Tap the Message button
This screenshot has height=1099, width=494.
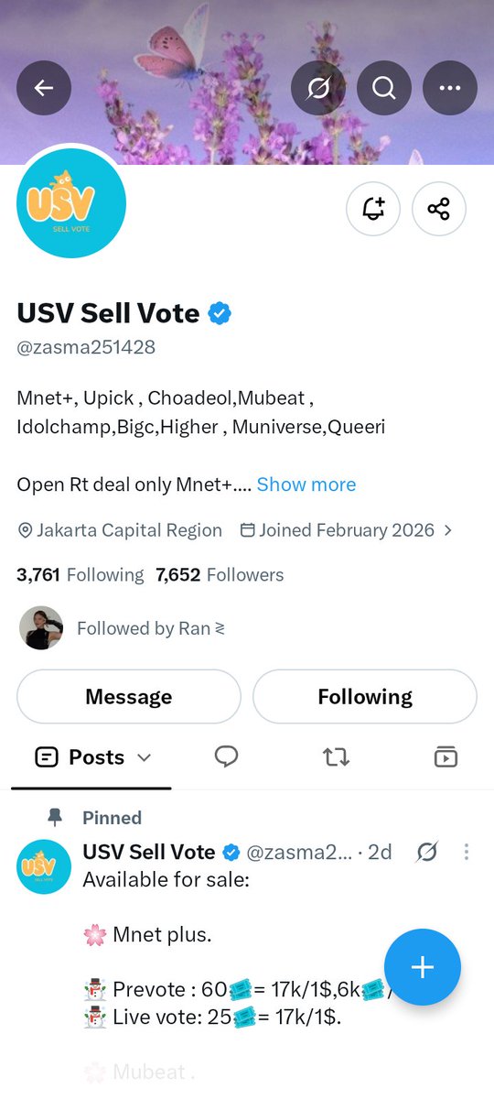129,697
